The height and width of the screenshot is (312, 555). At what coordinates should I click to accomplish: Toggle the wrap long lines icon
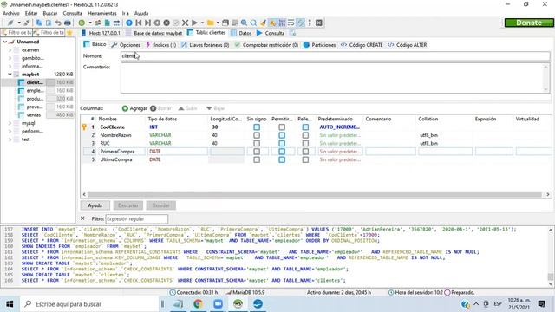coord(291,23)
